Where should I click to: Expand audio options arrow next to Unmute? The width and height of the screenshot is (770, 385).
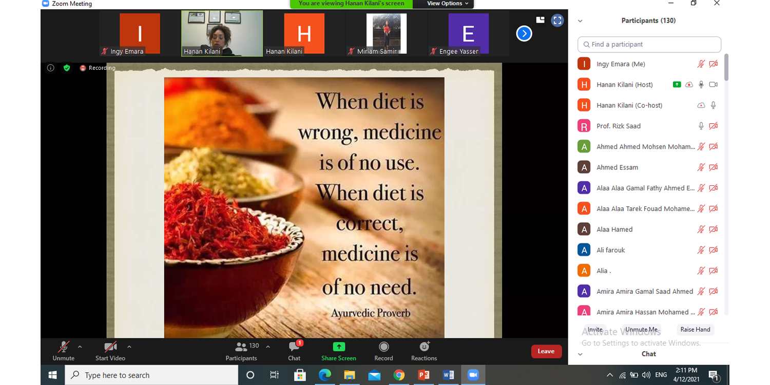coord(80,347)
